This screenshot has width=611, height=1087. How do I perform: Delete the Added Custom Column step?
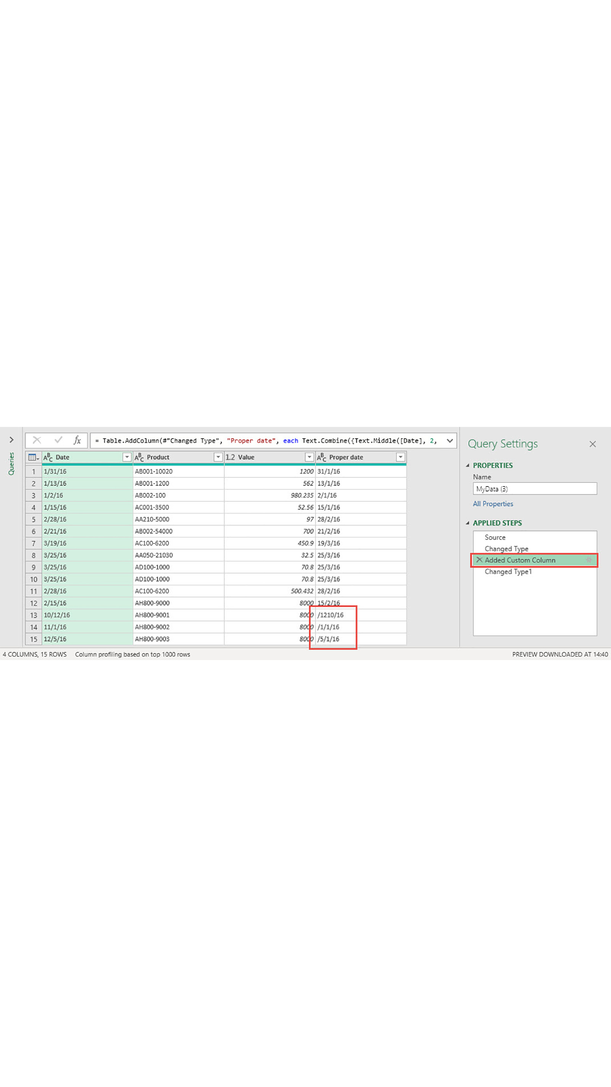(479, 560)
